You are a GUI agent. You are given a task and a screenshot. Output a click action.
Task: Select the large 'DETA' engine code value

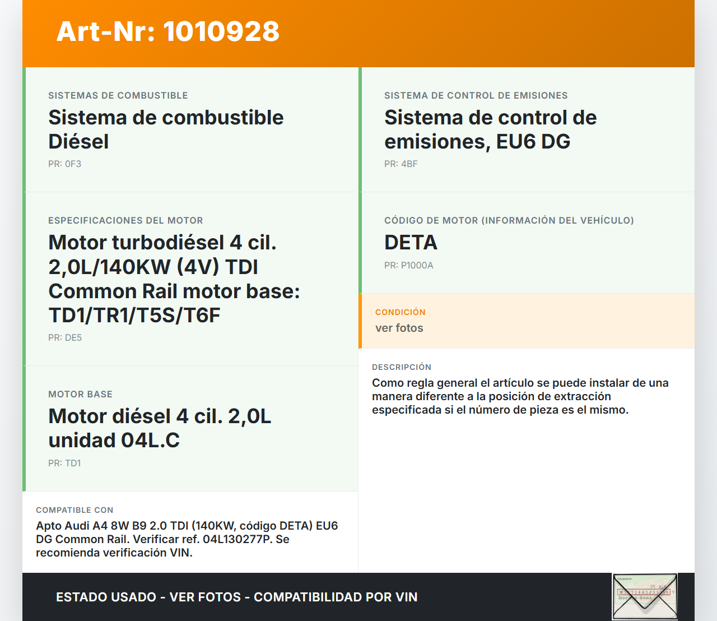pos(411,243)
